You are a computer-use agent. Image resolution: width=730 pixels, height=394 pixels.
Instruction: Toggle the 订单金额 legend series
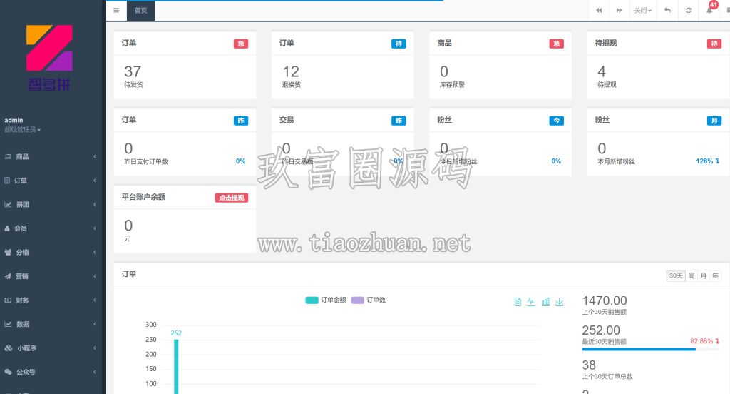tap(325, 300)
